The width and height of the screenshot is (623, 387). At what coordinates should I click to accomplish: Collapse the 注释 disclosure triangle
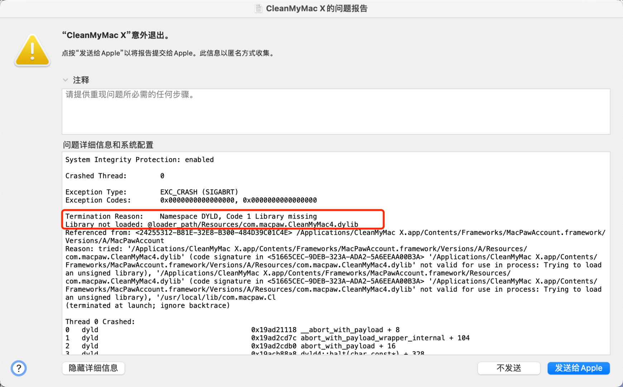point(66,80)
